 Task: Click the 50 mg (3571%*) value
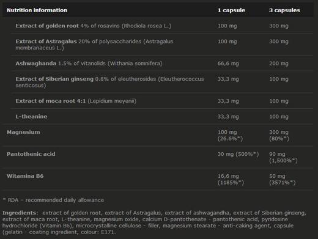point(283,179)
